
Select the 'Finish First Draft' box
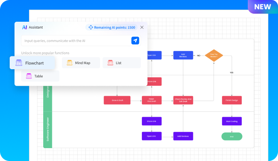(x=151, y=100)
